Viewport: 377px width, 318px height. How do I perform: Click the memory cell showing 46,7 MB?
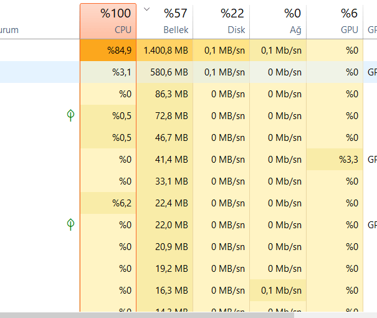pyautogui.click(x=165, y=138)
